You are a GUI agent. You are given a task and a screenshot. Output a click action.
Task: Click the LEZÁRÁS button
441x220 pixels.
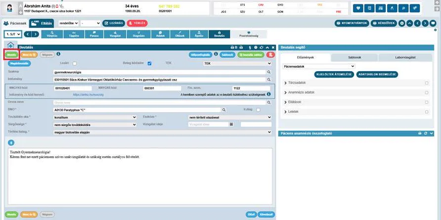114,23
